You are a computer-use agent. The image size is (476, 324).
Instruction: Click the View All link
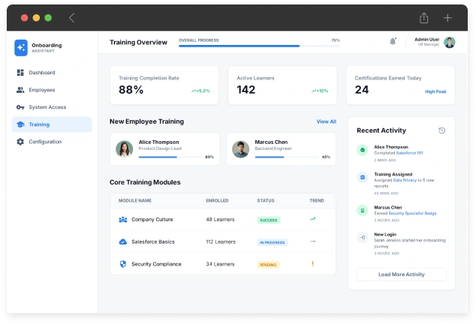(x=326, y=121)
